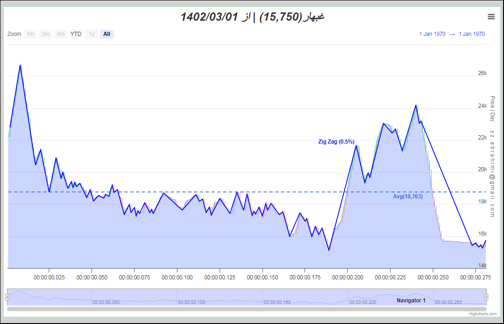Grab the navigator left handle
The height and width of the screenshot is (324, 504).
7,297
